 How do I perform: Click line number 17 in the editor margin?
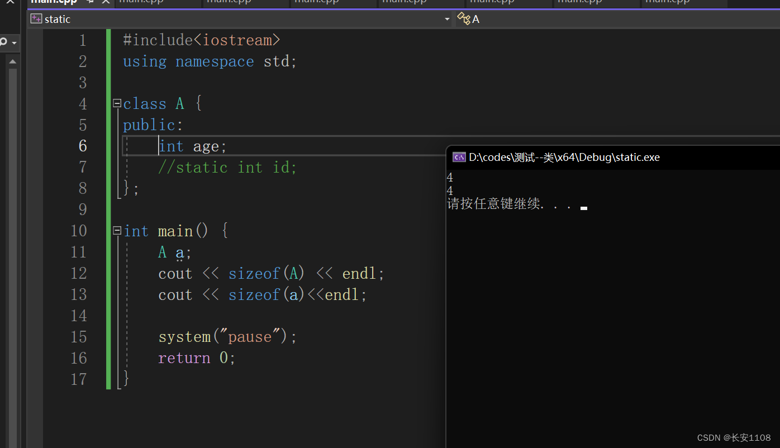tap(79, 379)
